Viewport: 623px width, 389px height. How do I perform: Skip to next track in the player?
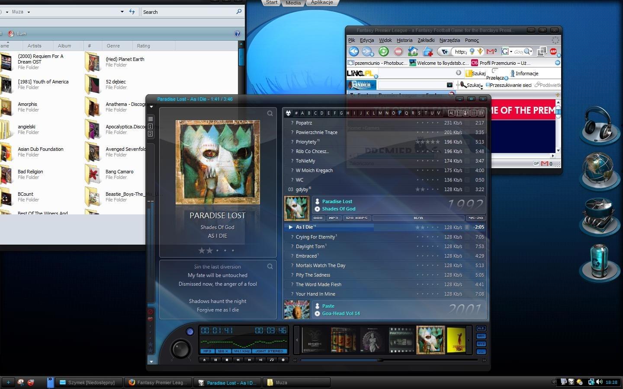point(249,360)
